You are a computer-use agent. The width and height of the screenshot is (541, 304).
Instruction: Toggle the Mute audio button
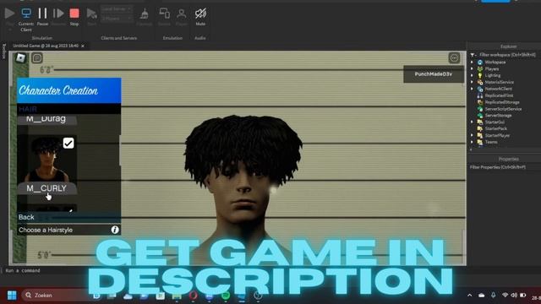tap(200, 14)
